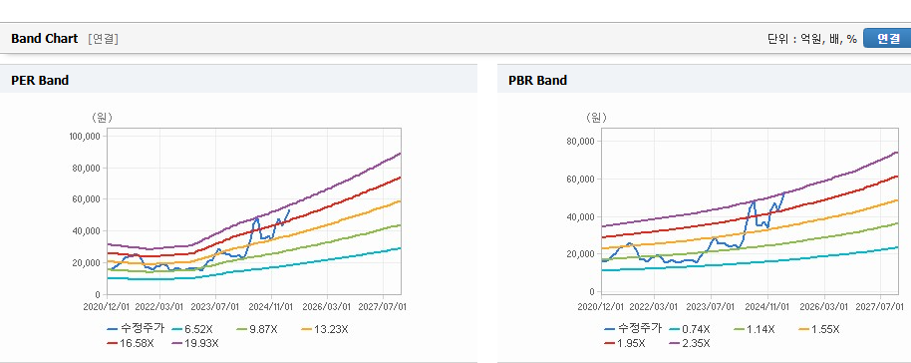The image size is (911, 363).
Task: Click the PER Band panel heading
Action: click(40, 80)
